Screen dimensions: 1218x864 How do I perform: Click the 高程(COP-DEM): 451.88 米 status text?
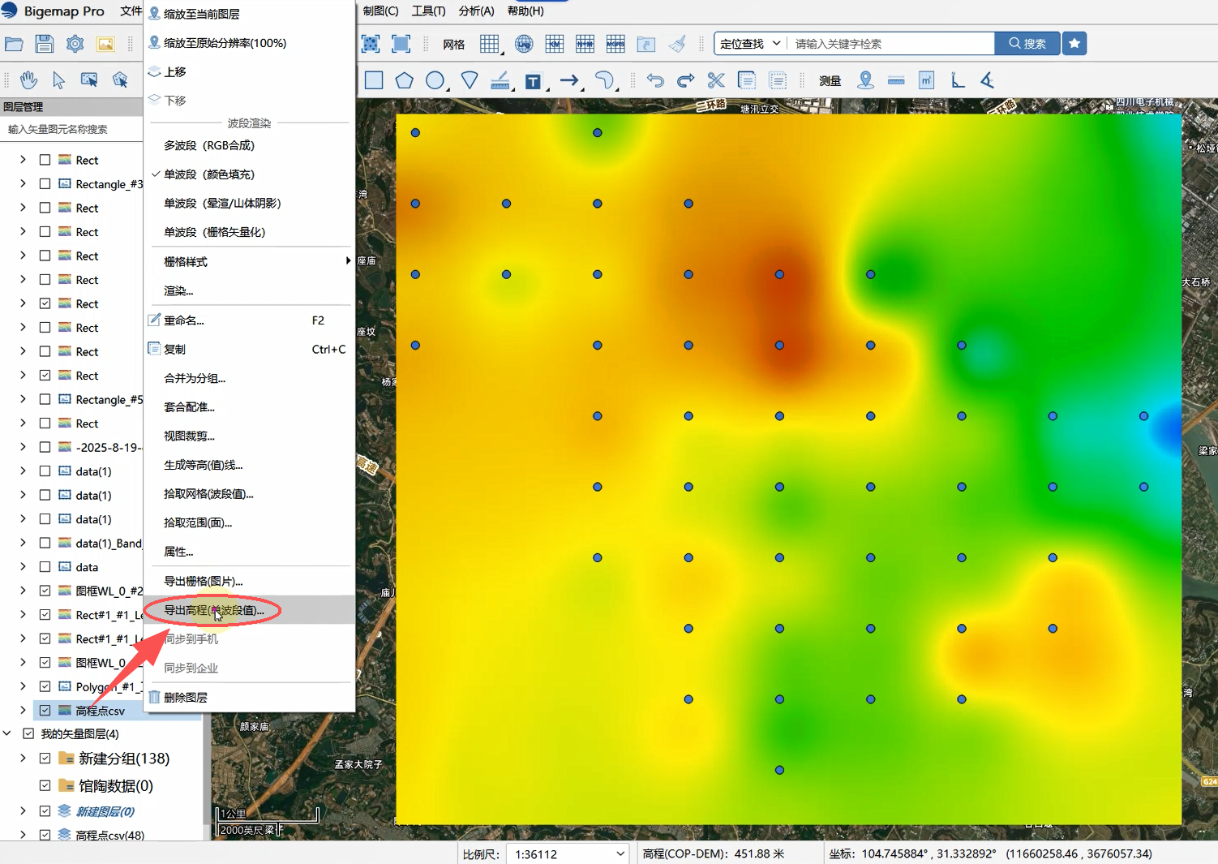[x=714, y=853]
